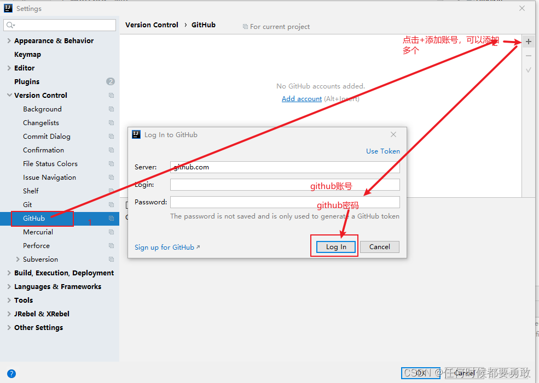
Task: Click the blue help question mark icon
Action: (x=11, y=373)
